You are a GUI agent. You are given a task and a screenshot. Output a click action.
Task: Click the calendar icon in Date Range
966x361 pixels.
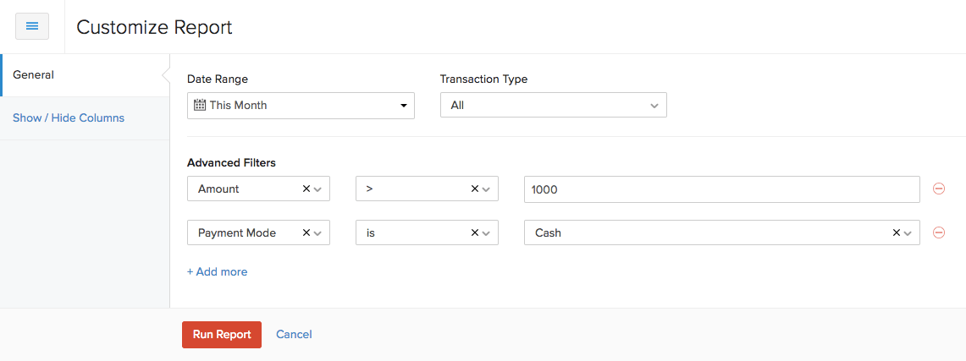click(x=200, y=106)
